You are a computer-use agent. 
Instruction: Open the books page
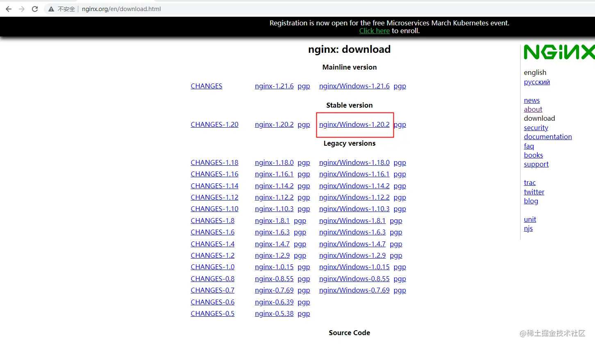pos(533,155)
